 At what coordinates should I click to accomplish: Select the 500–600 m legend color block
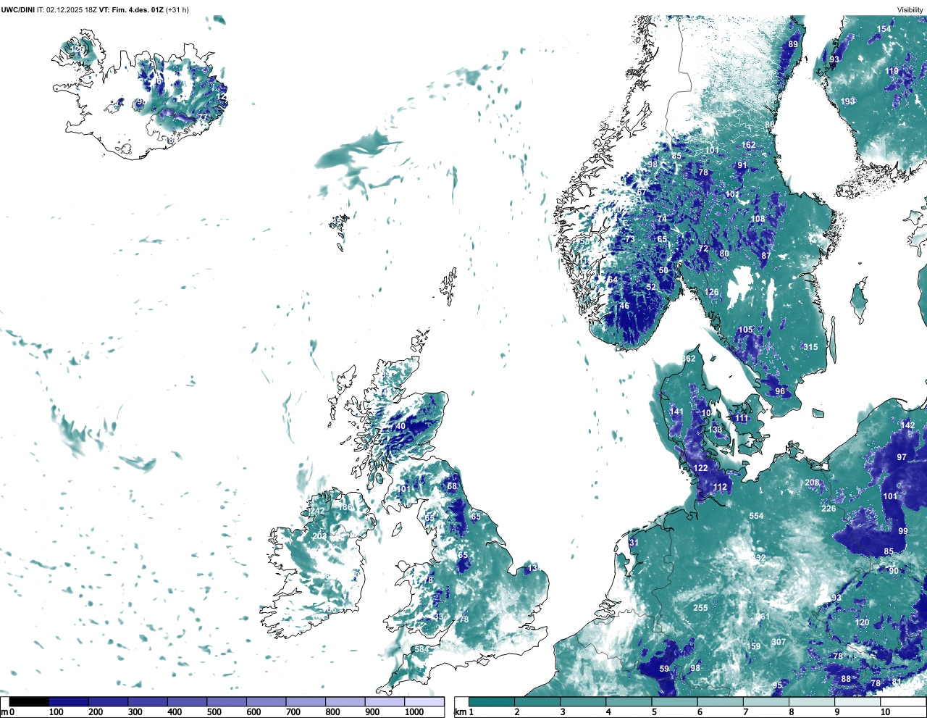[x=227, y=701]
